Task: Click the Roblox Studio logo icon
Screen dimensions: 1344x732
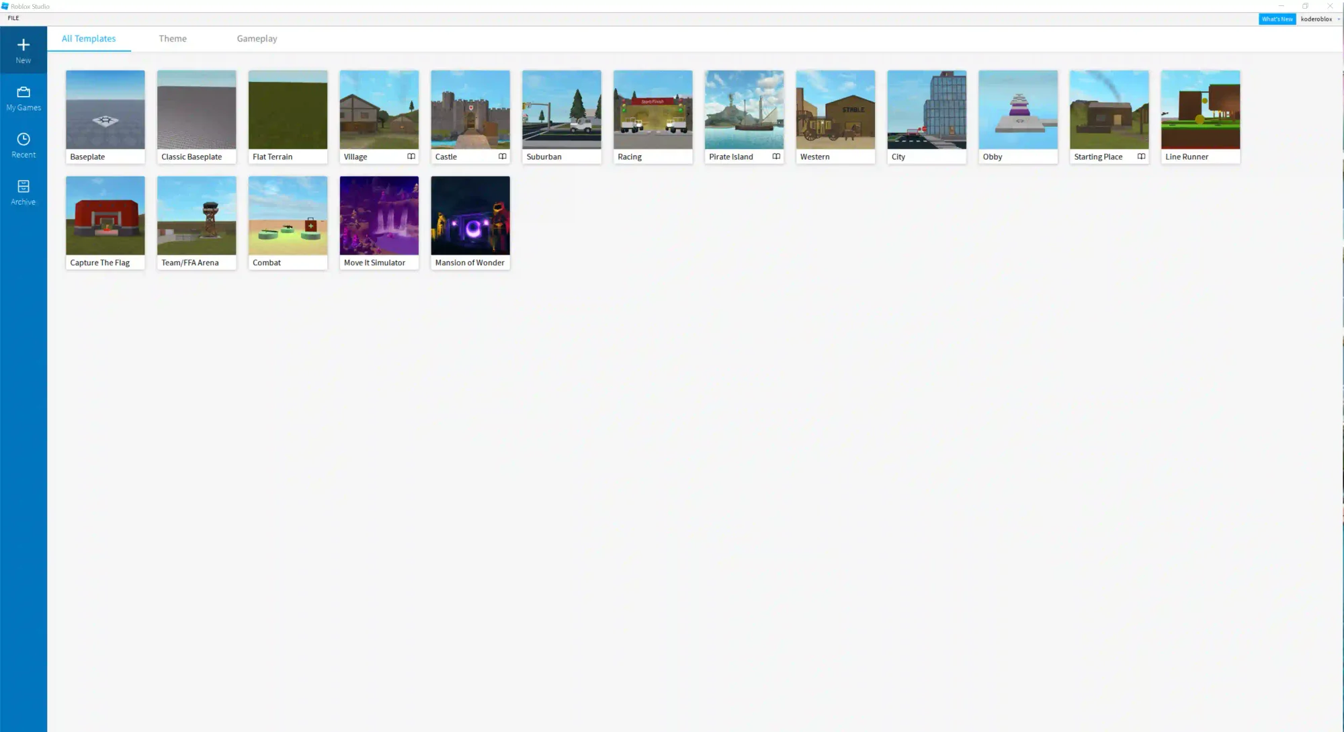Action: click(x=6, y=6)
